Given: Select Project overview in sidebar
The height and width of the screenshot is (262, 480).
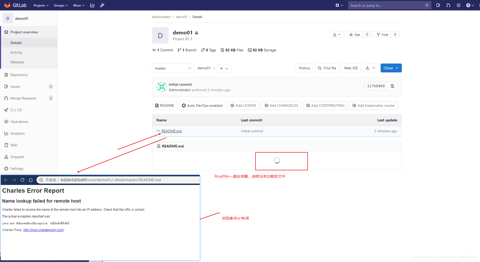Looking at the screenshot, I should (29, 32).
